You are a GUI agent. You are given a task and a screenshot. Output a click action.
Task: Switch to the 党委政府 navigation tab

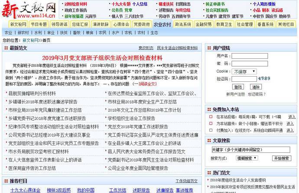pos(142,25)
